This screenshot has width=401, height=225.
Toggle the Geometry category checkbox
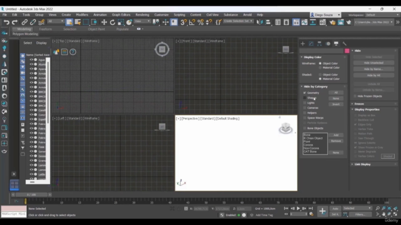point(305,93)
